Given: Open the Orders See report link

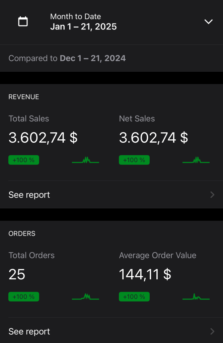Looking at the screenshot, I should 111,331.
